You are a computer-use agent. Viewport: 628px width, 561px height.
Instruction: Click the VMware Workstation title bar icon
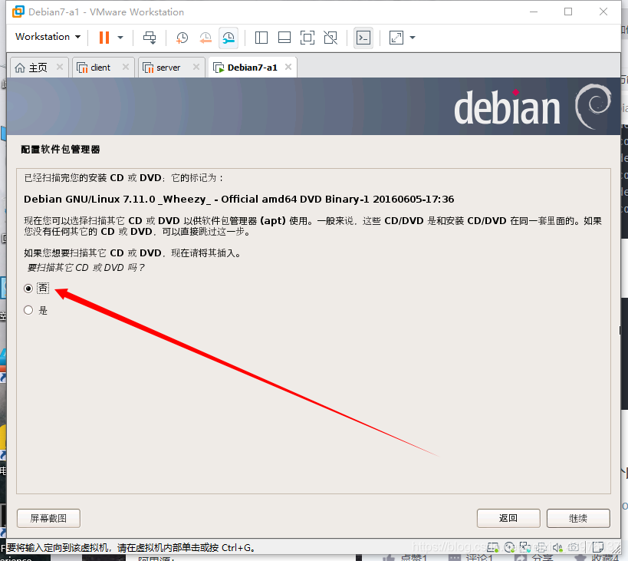click(18, 12)
